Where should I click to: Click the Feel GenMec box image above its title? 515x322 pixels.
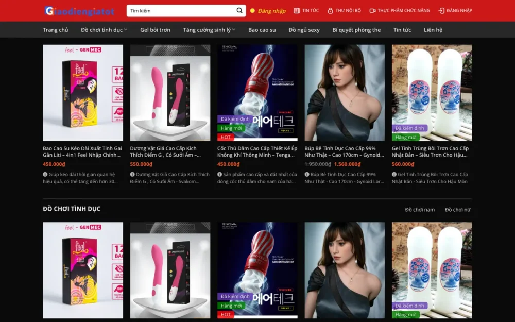pos(83,93)
